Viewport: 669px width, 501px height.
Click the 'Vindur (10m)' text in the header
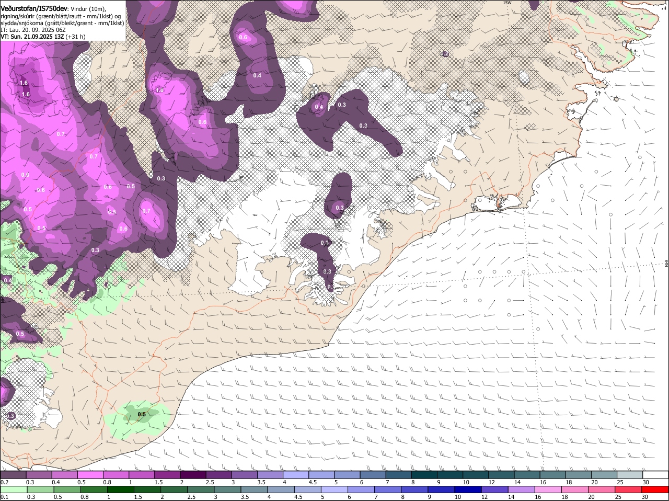coord(88,9)
